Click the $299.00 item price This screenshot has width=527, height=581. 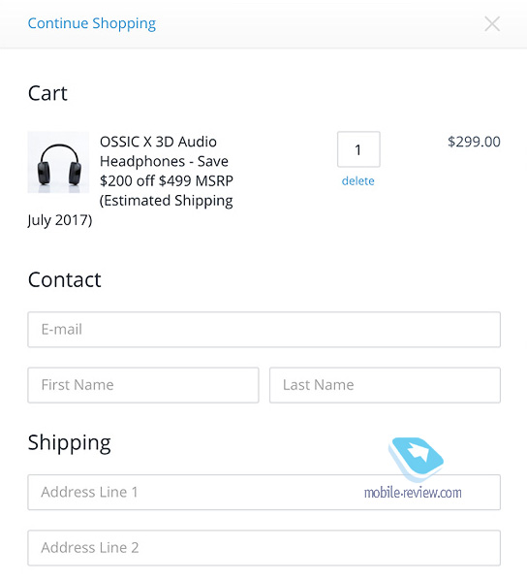[474, 142]
